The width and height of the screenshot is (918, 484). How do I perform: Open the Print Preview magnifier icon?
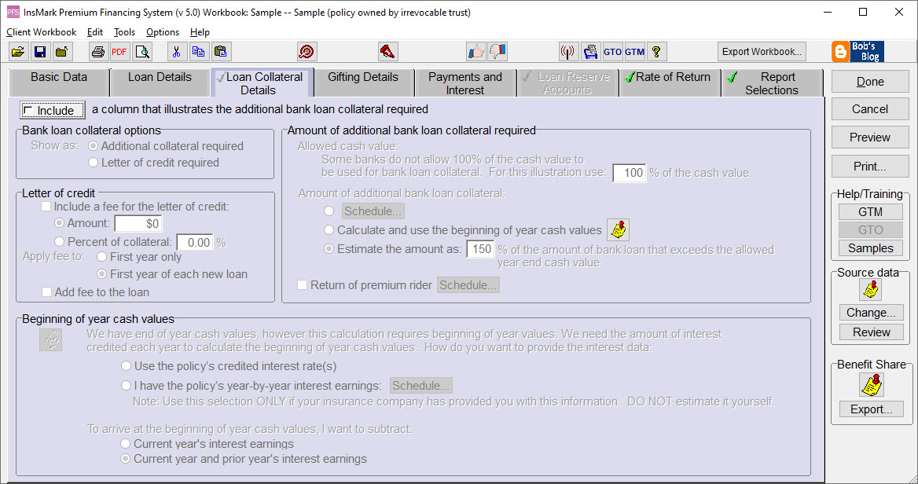click(143, 51)
